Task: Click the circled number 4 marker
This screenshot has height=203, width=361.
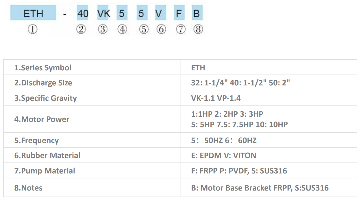Action: (x=122, y=30)
